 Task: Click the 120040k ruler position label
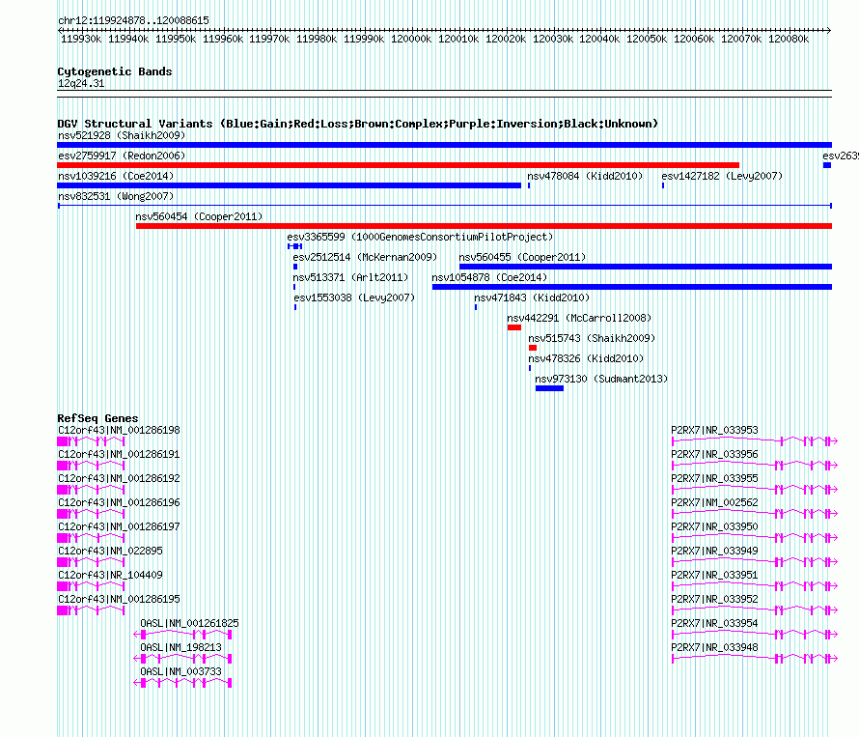pos(599,40)
